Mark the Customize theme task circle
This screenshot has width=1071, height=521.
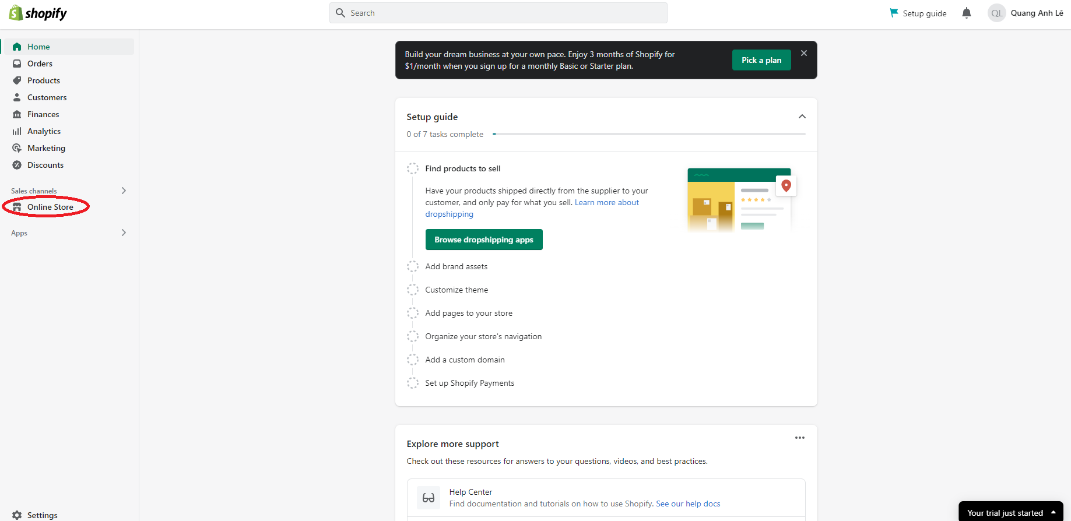coord(413,290)
